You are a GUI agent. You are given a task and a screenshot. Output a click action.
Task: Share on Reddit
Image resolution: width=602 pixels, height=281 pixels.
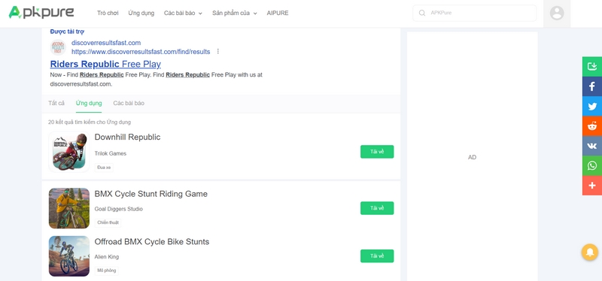tap(592, 126)
